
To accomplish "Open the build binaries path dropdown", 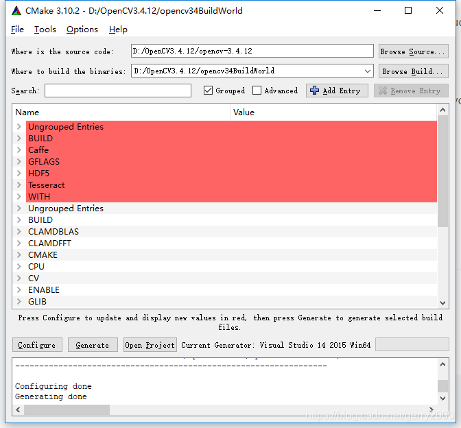I will tap(367, 71).
